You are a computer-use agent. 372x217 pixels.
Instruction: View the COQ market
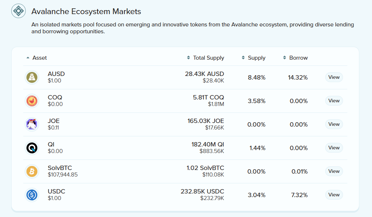point(334,101)
